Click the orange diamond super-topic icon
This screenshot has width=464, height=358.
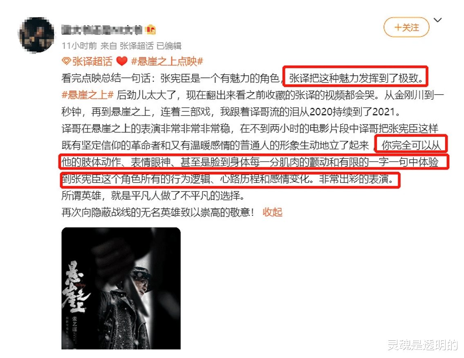point(66,62)
